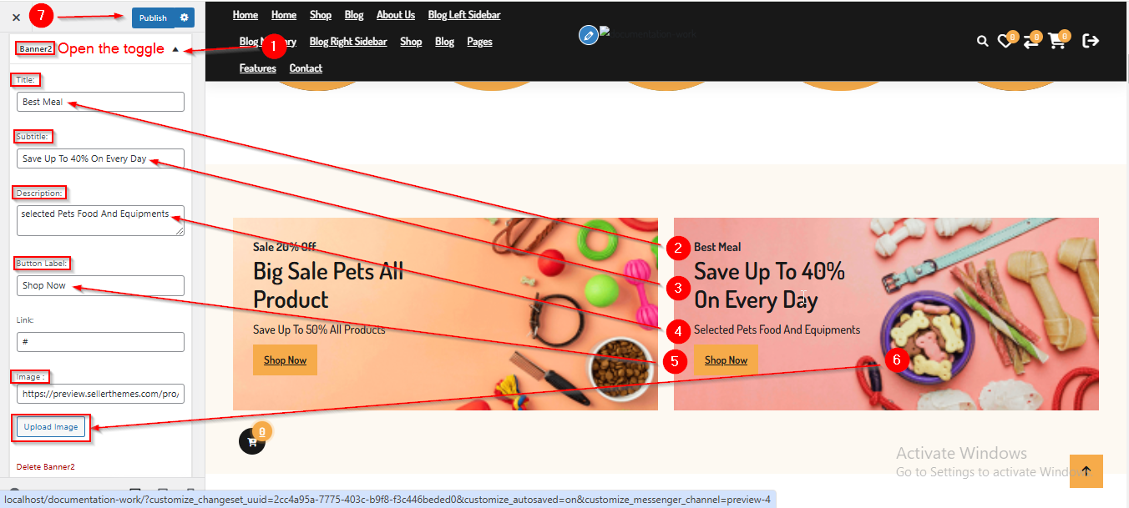Click the compare arrows icon in header
1129x508 pixels.
(x=1030, y=41)
